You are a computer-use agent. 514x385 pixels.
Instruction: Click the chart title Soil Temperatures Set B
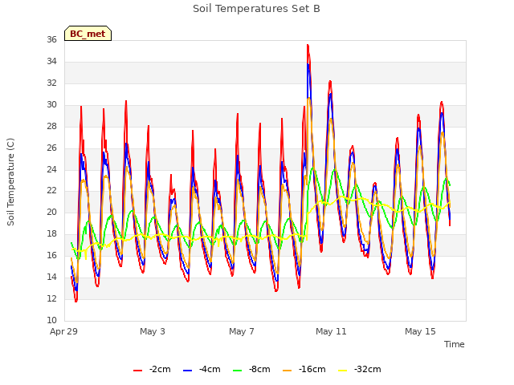pos(256,9)
